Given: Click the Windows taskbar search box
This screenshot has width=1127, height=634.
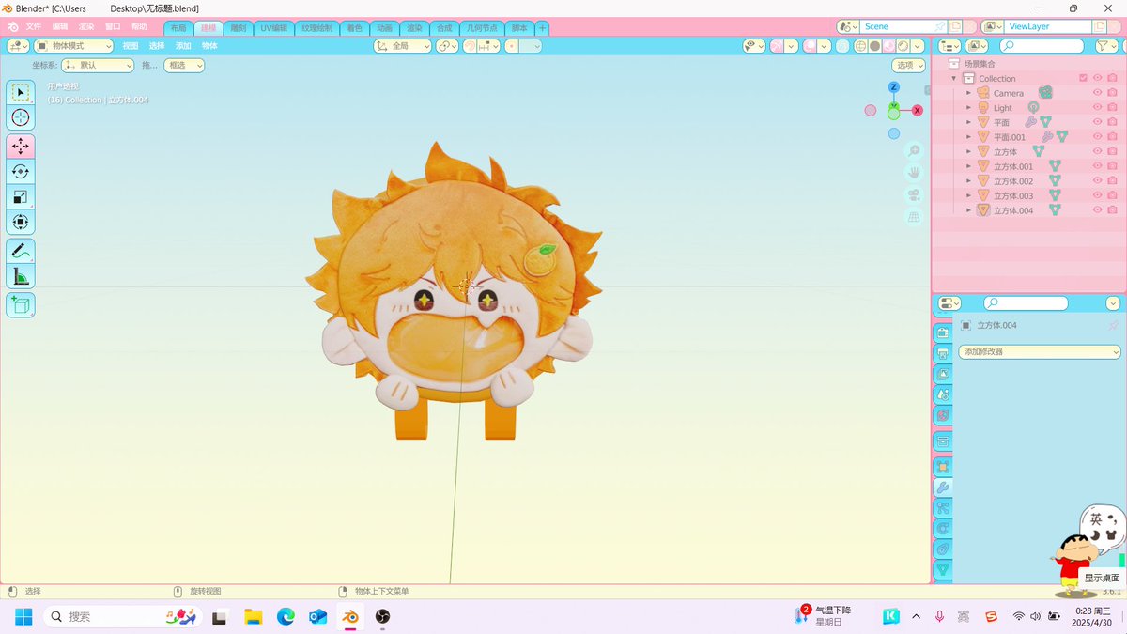Looking at the screenshot, I should point(122,616).
